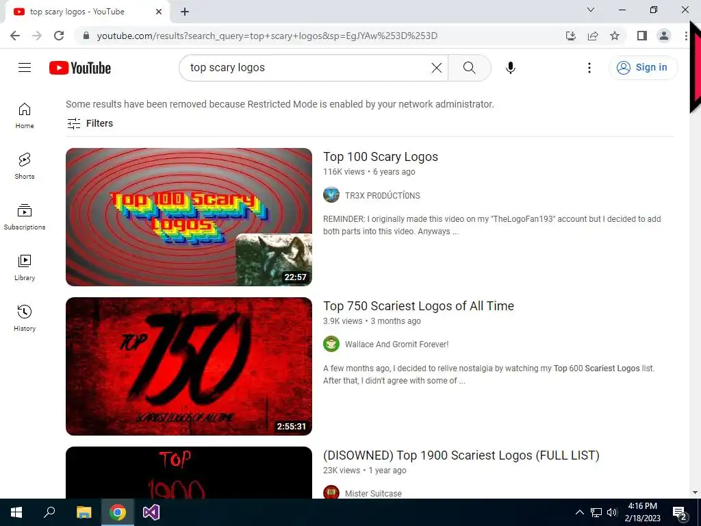
Task: Click the REMINDER description snippet text
Action: point(492,225)
